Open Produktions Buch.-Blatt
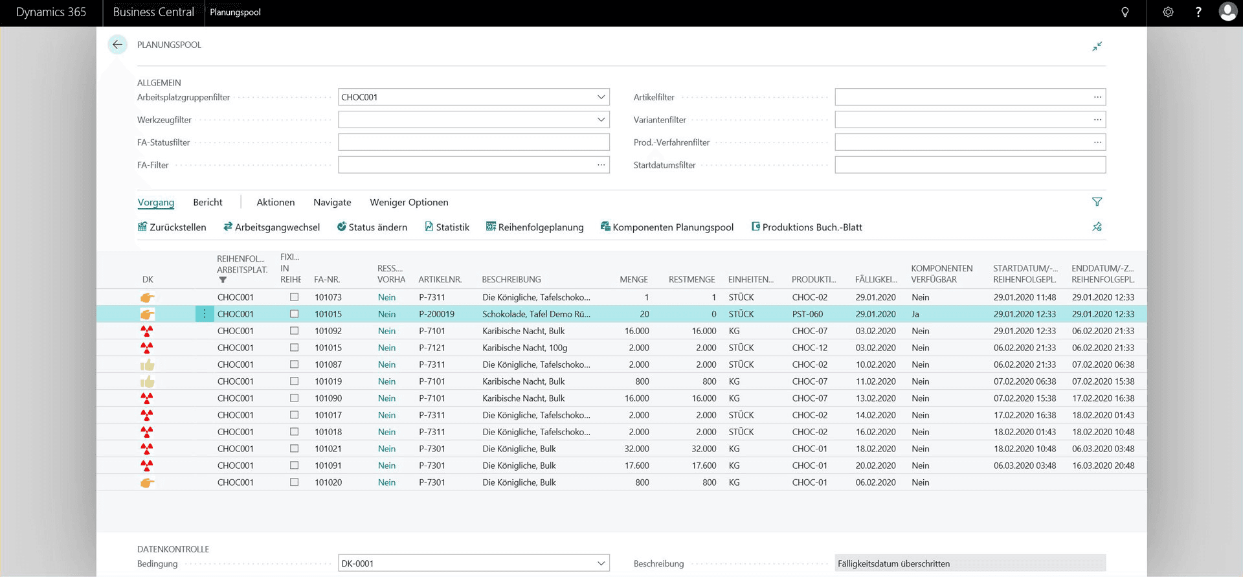 click(807, 227)
